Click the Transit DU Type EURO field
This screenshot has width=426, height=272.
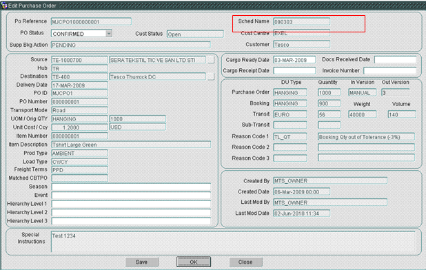290,114
